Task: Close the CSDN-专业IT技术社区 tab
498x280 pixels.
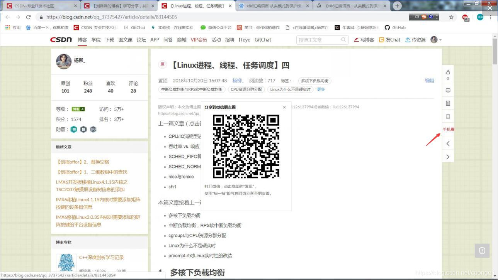Action: [75, 6]
